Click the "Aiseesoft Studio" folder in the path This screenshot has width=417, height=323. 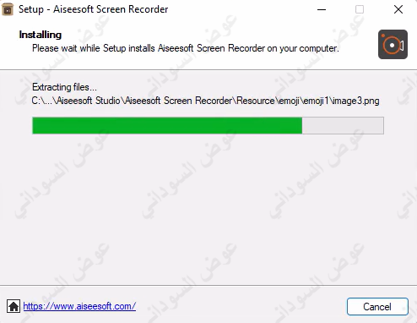(88, 101)
